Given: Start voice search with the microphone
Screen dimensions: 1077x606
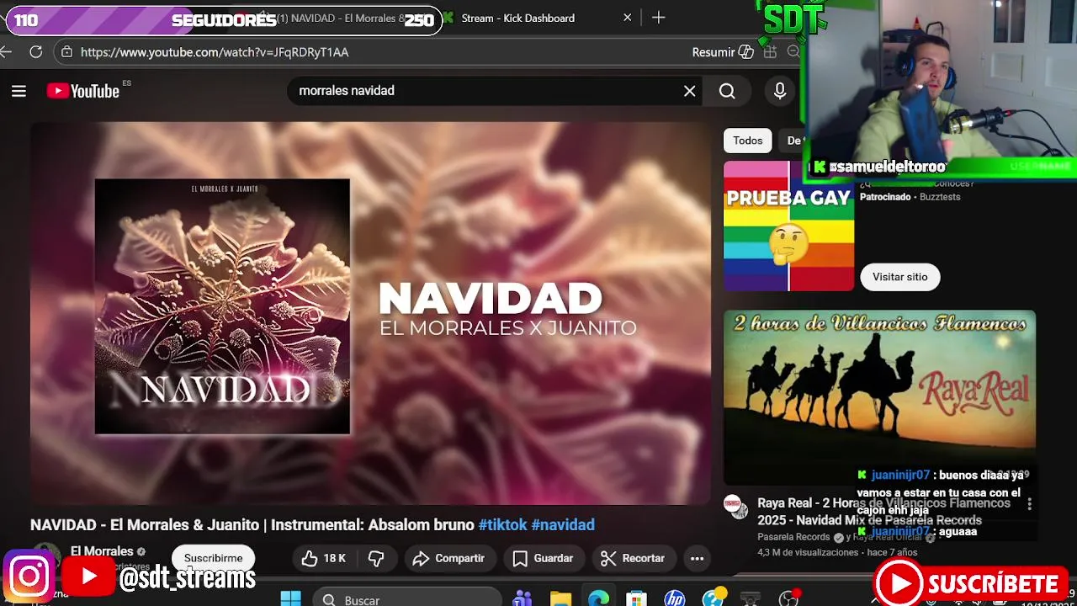Looking at the screenshot, I should tap(780, 91).
